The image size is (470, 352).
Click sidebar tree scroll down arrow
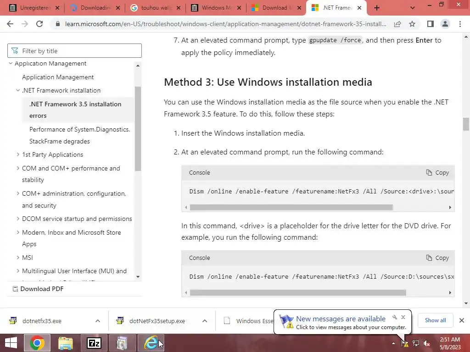click(138, 276)
